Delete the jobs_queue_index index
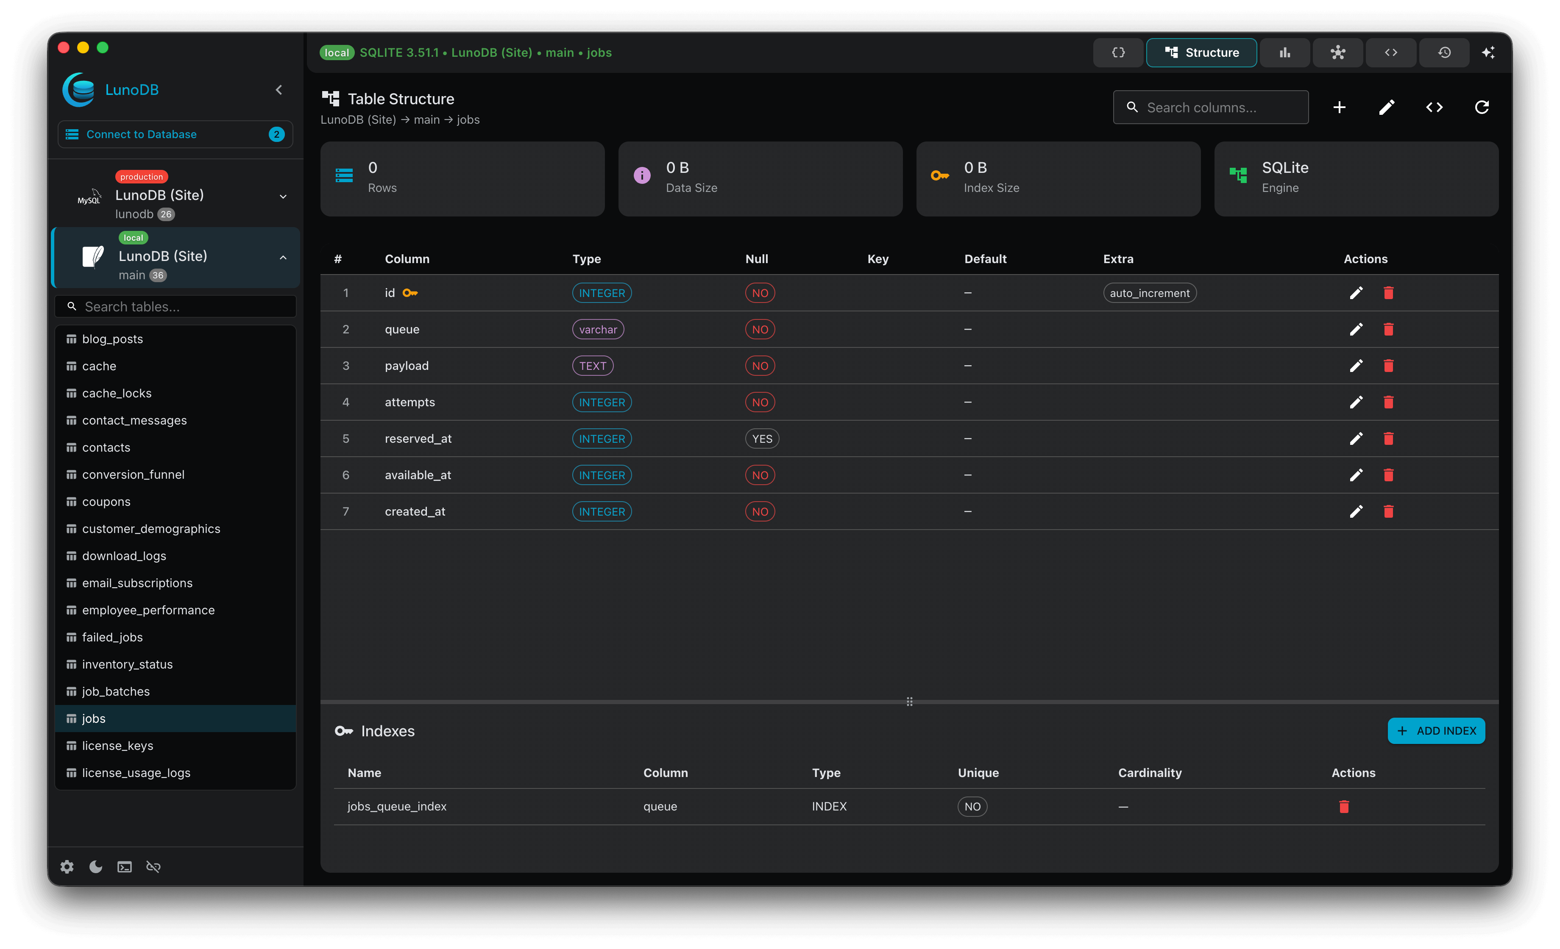Screen dimensions: 1560x949 [1345, 807]
